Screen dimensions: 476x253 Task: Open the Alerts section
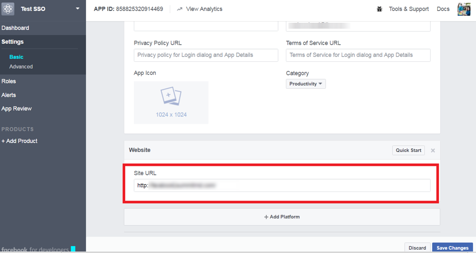(9, 95)
